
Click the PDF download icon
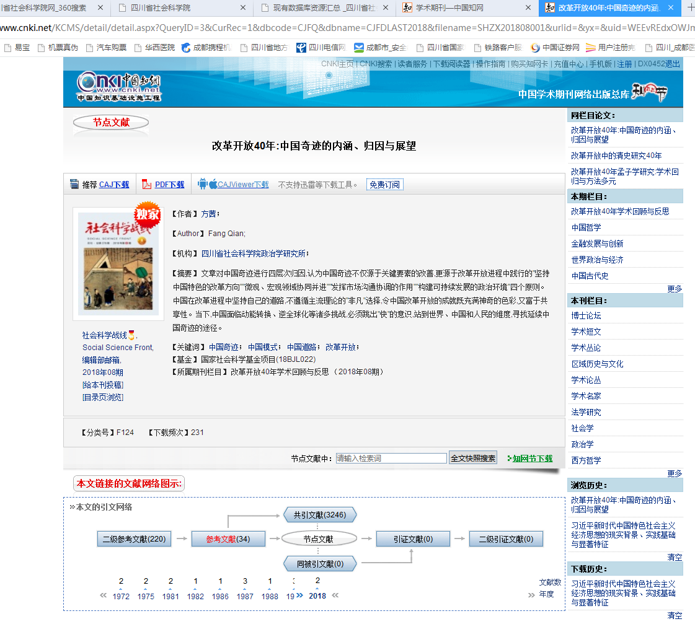(147, 184)
